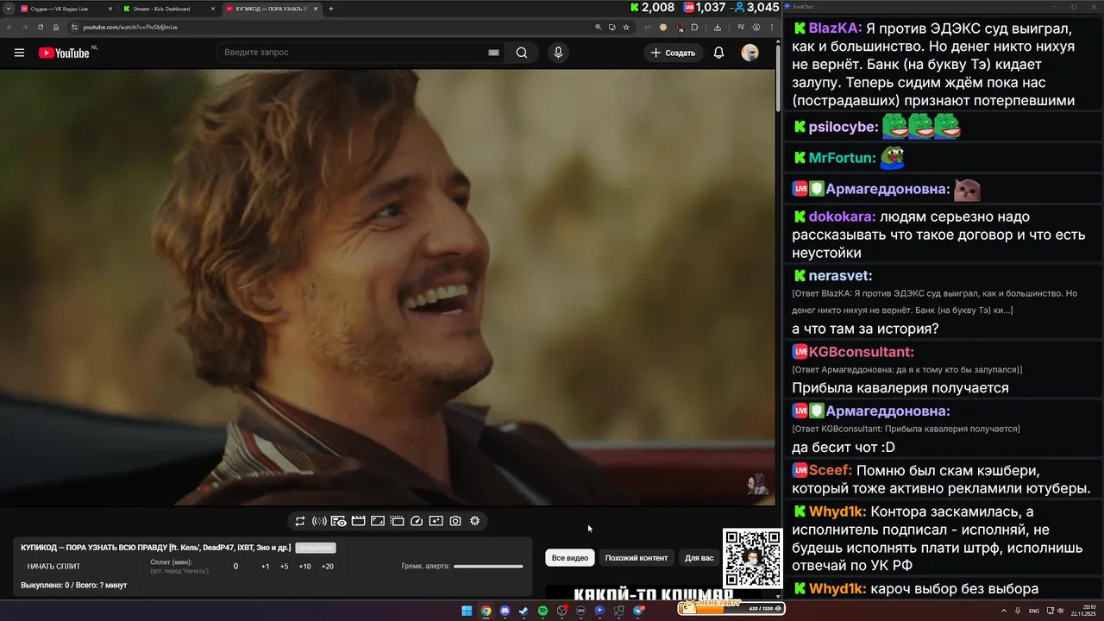
Task: Bookmark this page with star icon
Action: click(626, 27)
